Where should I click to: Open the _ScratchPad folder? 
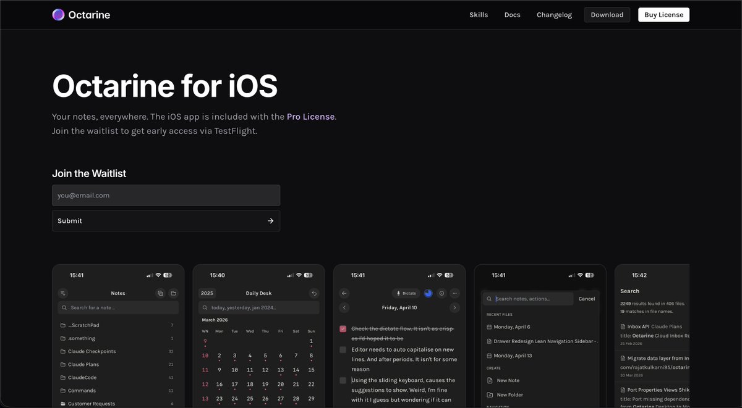(118, 325)
